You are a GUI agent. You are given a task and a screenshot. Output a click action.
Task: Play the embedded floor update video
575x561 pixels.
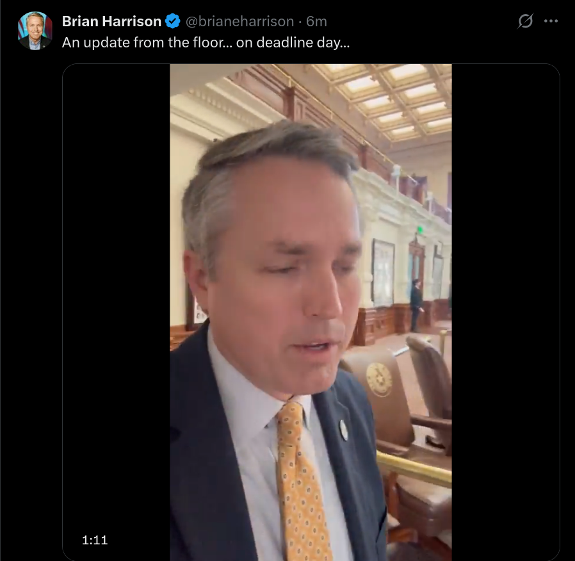point(311,312)
